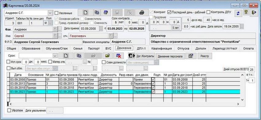Click the Дней отпуска ВСЕГО field with 25
Image resolution: width=261 pixels, height=120 pixels.
(252, 69)
